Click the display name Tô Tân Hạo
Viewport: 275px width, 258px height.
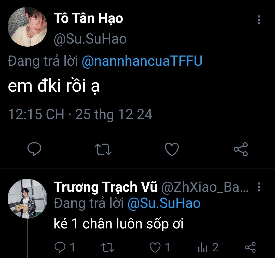(88, 19)
